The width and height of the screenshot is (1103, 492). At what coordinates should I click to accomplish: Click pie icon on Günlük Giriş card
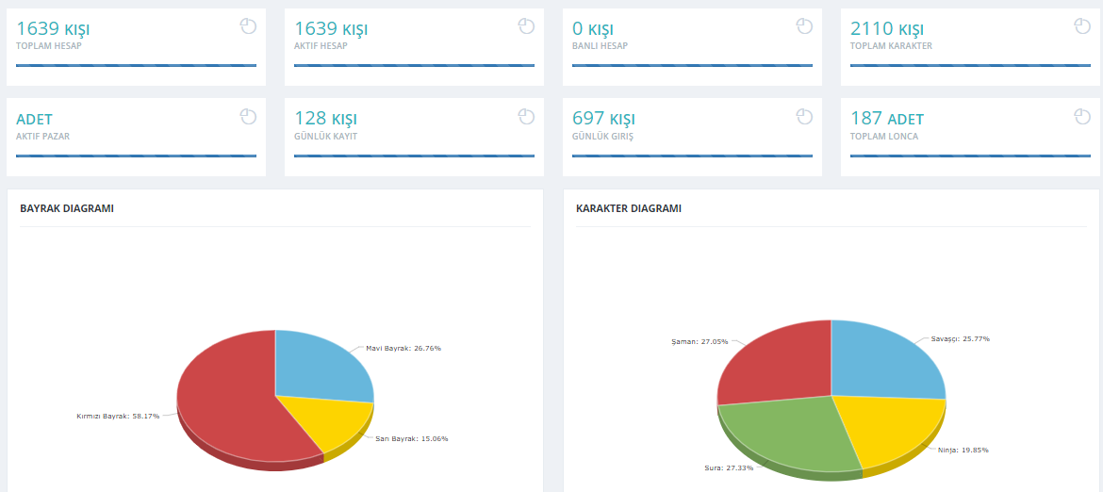805,117
